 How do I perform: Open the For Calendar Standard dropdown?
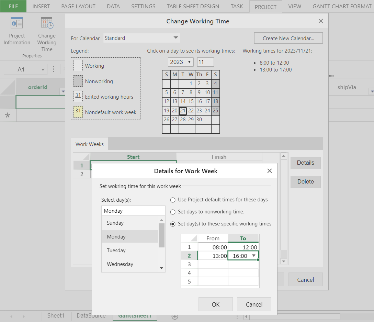(x=176, y=38)
